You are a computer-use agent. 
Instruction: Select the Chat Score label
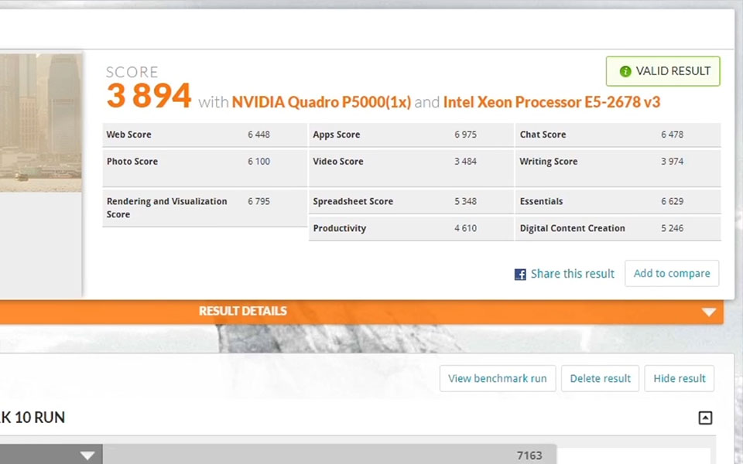tap(543, 135)
